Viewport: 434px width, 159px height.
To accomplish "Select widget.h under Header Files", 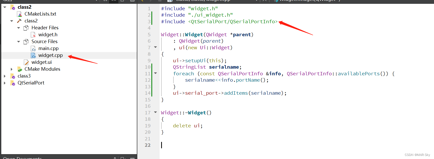I will click(48, 35).
